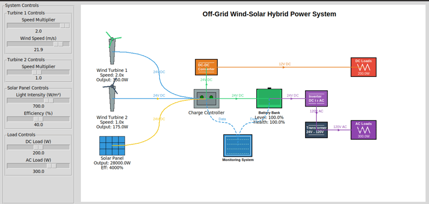
Task: Click the Charge Controller box
Action: [x=207, y=98]
